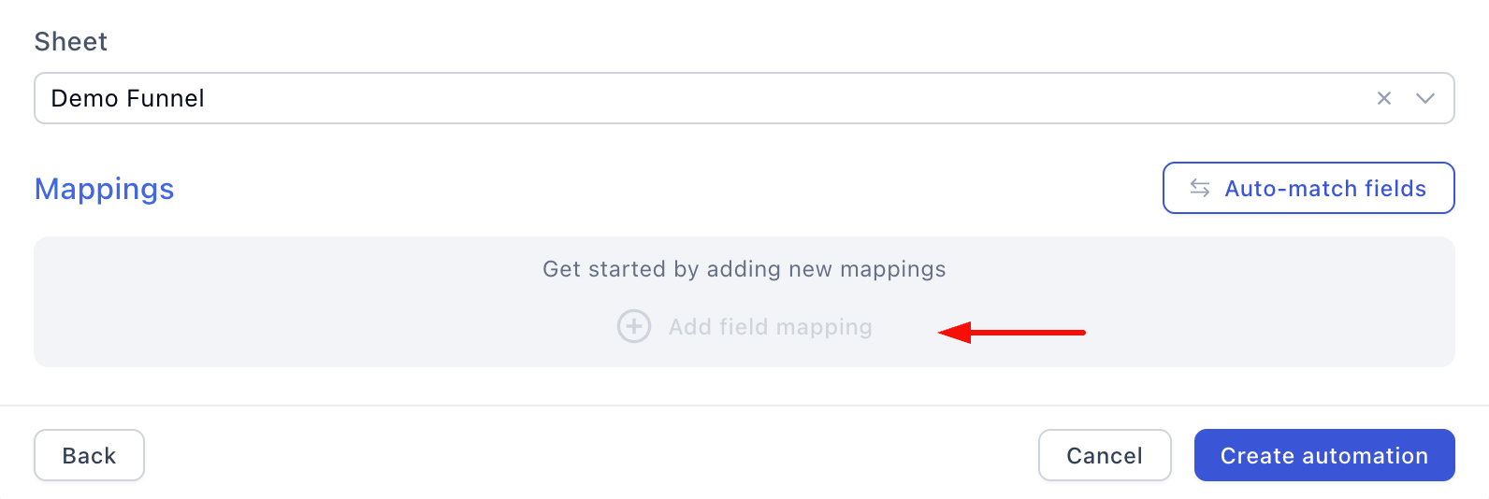The height and width of the screenshot is (499, 1489).
Task: Go back with the Back button
Action: [89, 455]
